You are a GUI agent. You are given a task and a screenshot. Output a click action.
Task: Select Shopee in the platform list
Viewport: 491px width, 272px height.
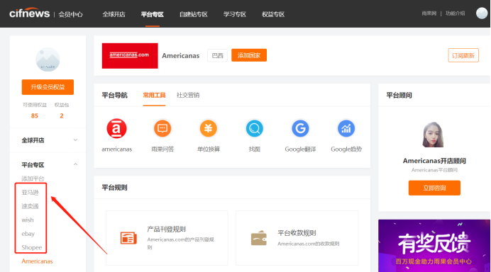[x=32, y=247]
